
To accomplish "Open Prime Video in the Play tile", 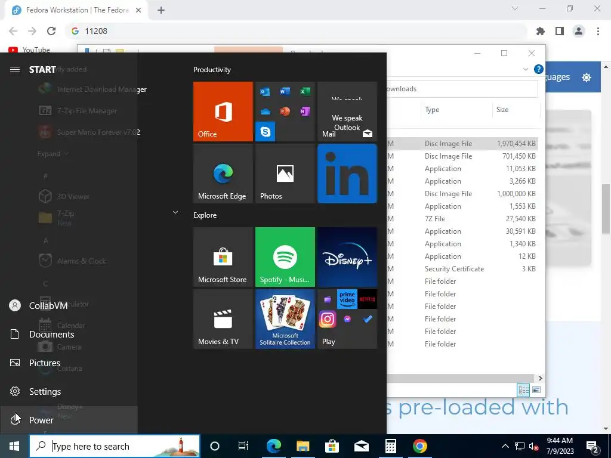I will (x=347, y=299).
